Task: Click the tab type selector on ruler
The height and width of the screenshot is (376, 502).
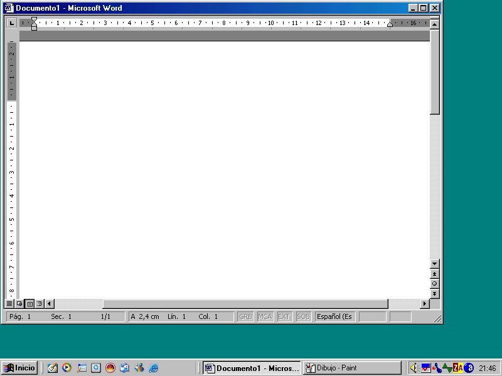Action: [11, 23]
